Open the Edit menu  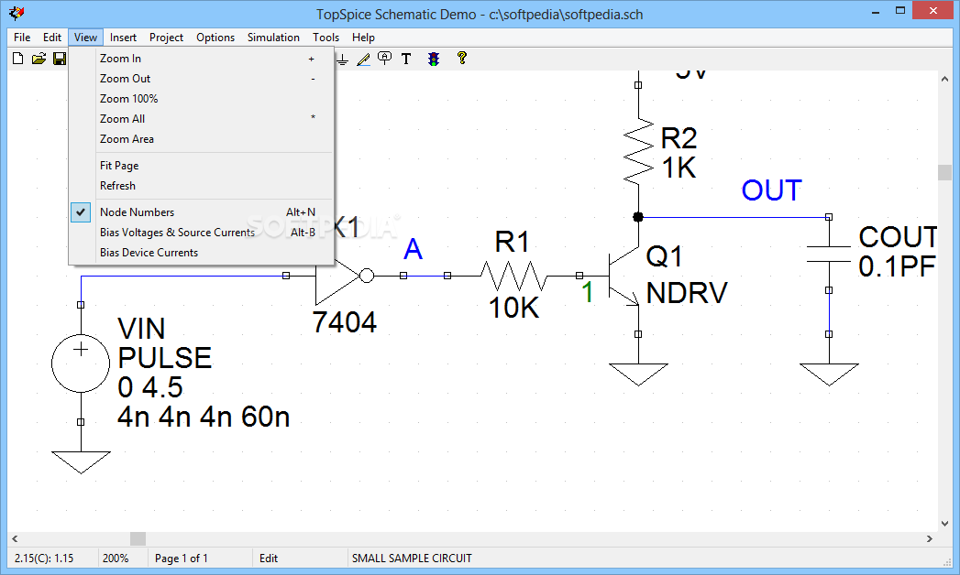click(52, 38)
